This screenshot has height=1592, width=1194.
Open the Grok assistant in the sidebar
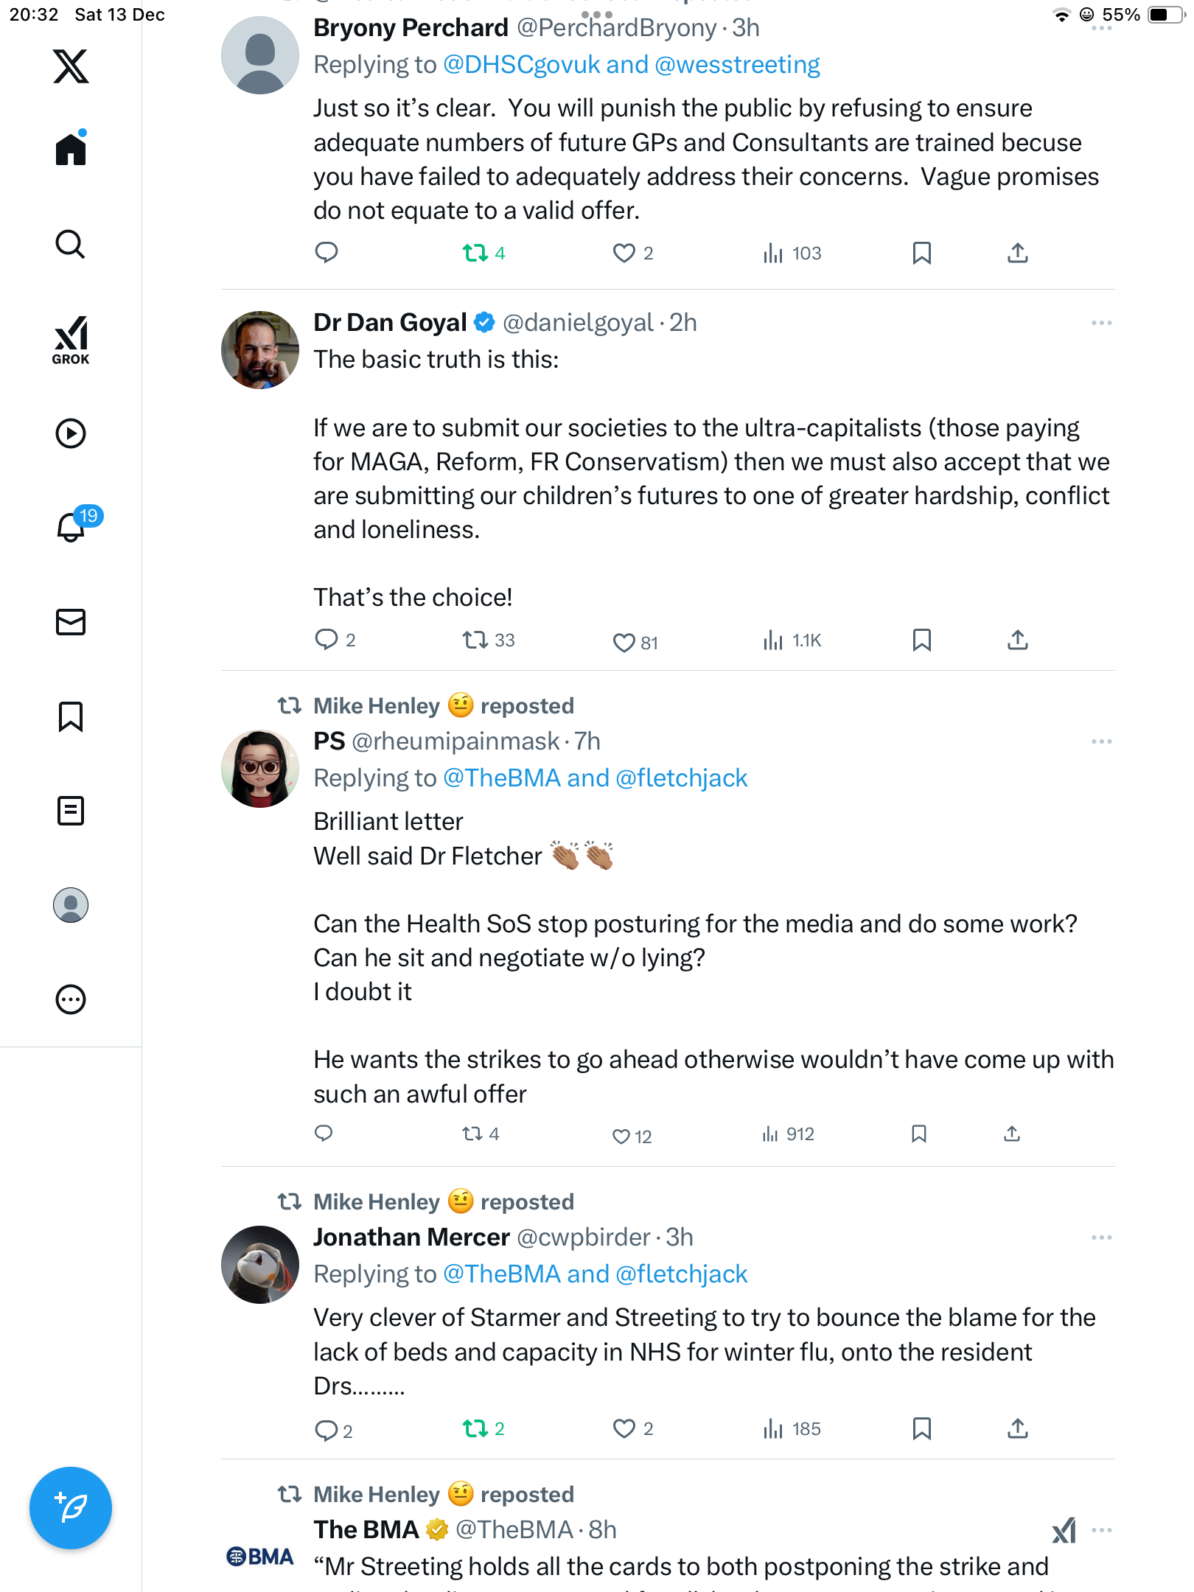[x=71, y=340]
